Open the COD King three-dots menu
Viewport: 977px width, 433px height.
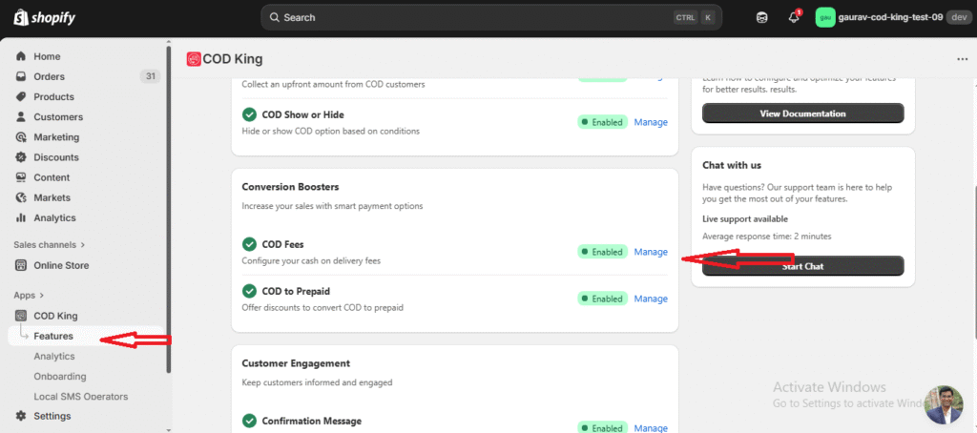coord(962,59)
